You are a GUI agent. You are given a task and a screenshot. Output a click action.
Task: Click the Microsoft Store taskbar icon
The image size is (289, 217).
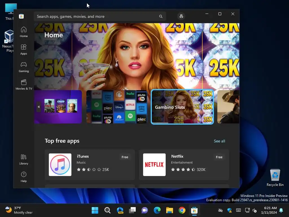point(194,210)
